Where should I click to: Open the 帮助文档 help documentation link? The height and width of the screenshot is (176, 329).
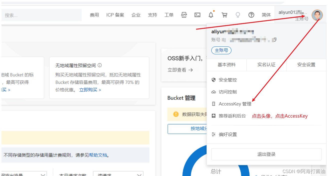[x=98, y=155]
